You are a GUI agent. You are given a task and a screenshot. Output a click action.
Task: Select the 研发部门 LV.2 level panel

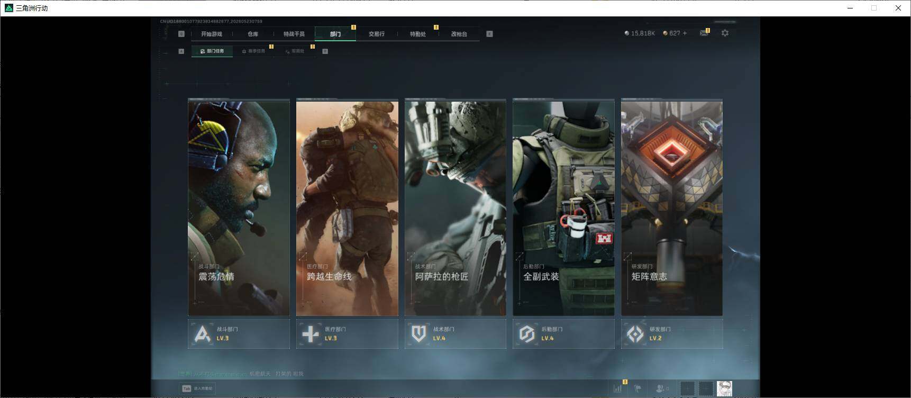pyautogui.click(x=672, y=333)
